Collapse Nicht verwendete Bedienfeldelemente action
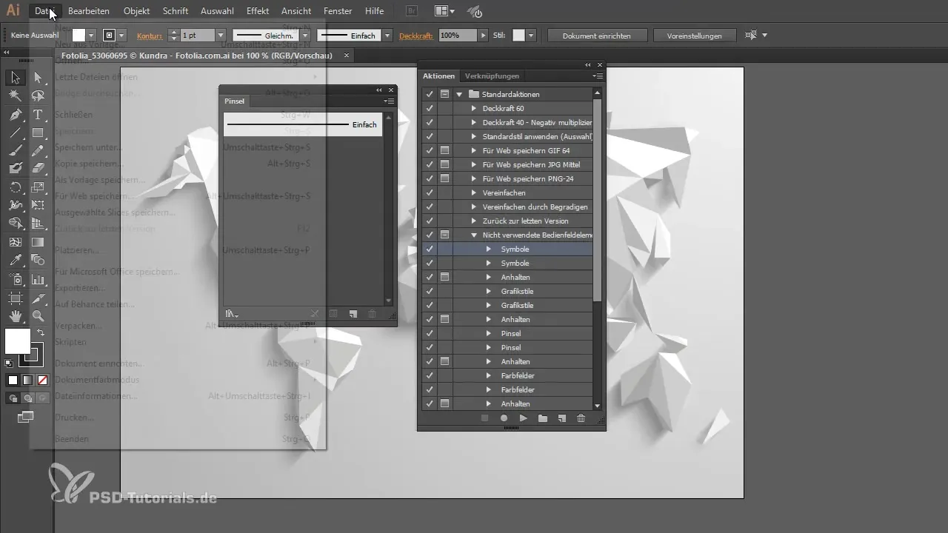 [474, 235]
